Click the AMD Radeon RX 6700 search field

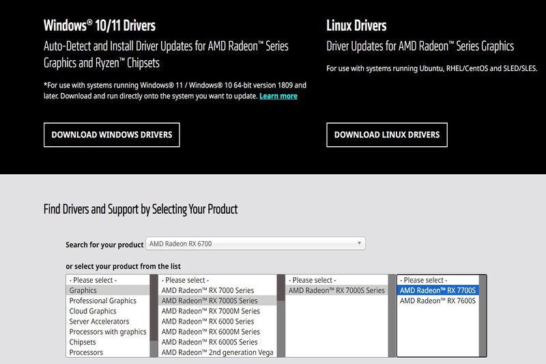tap(255, 244)
